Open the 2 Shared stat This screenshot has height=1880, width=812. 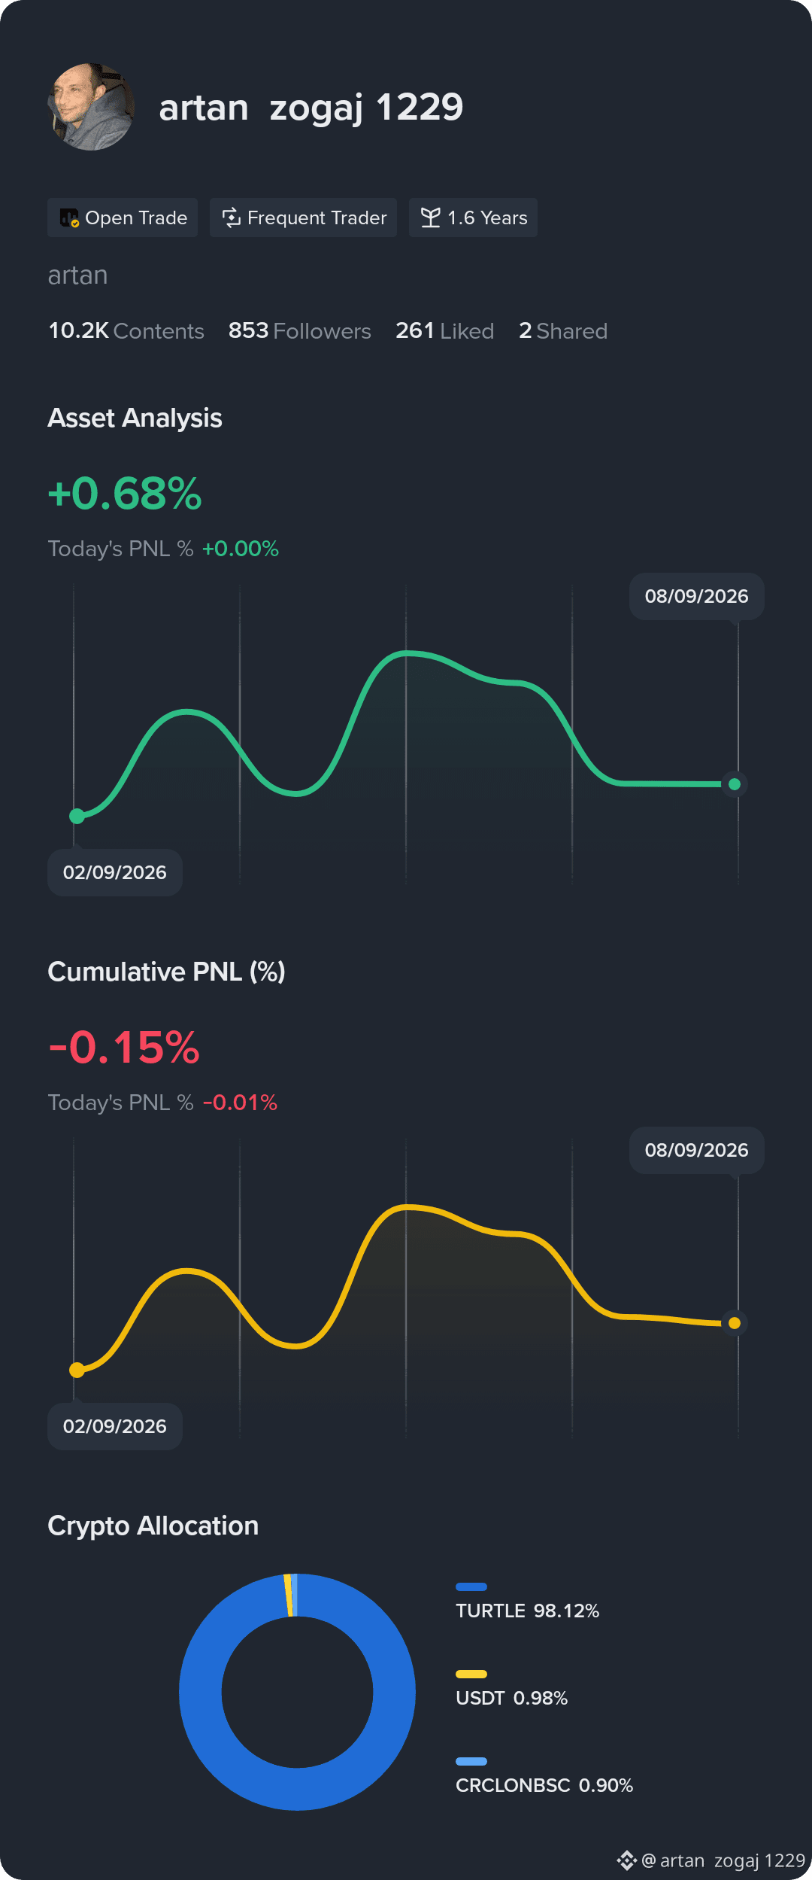563,331
